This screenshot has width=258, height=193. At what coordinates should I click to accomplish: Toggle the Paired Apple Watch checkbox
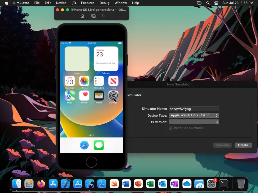click(x=171, y=128)
